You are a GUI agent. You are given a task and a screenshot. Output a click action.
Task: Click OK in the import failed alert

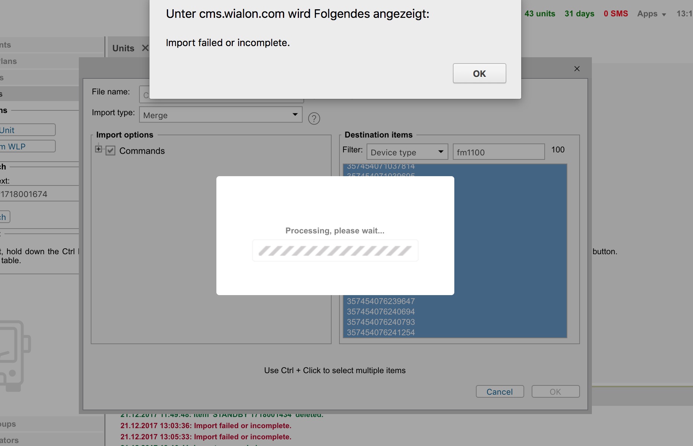[x=479, y=74]
